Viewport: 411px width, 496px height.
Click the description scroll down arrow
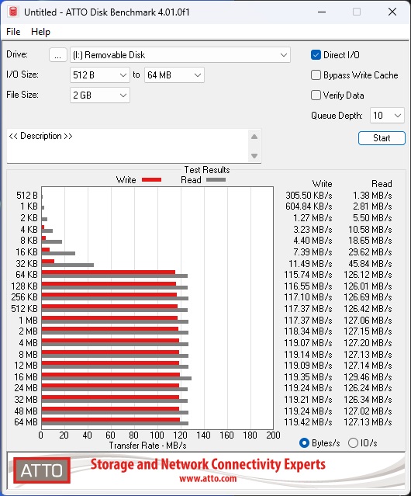254,156
